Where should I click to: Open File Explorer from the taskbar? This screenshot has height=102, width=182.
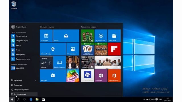[x=37, y=99]
